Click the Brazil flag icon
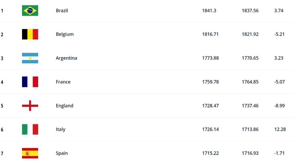294x164 pixels. coord(30,11)
